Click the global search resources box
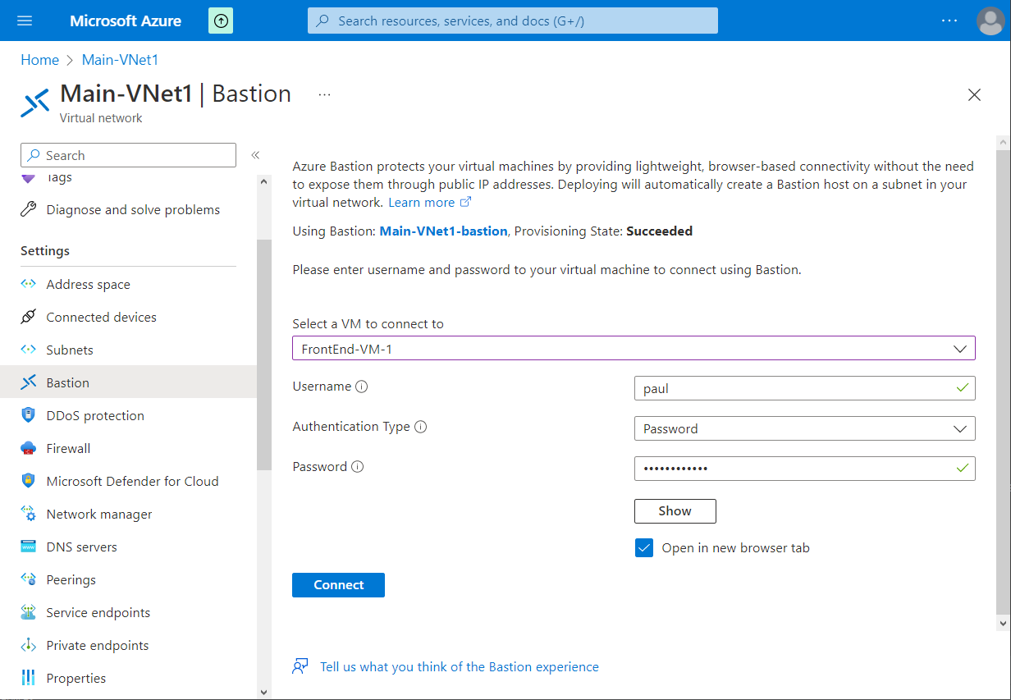1011x700 pixels. pos(513,21)
